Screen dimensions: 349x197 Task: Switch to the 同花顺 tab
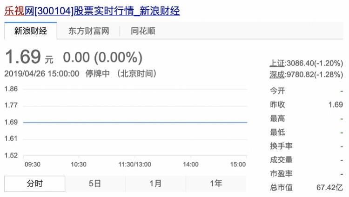143,31
